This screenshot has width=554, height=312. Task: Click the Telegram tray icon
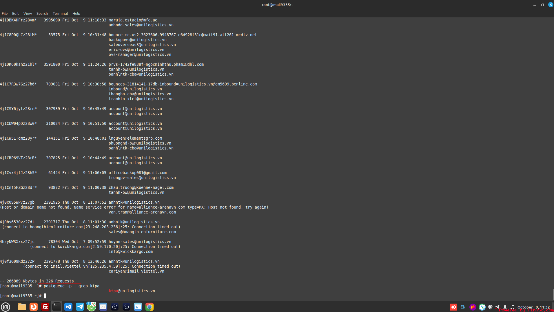point(497,307)
